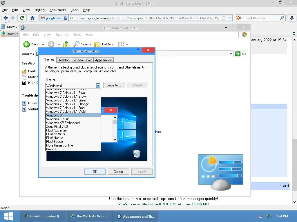Open the Explorer address bar dropdown

click(231, 54)
